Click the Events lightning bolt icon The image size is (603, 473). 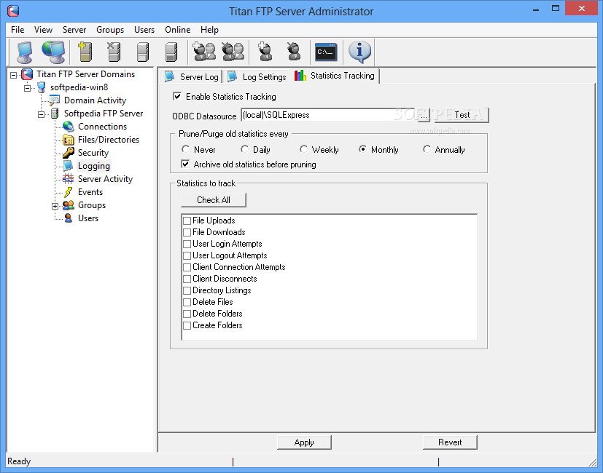68,191
